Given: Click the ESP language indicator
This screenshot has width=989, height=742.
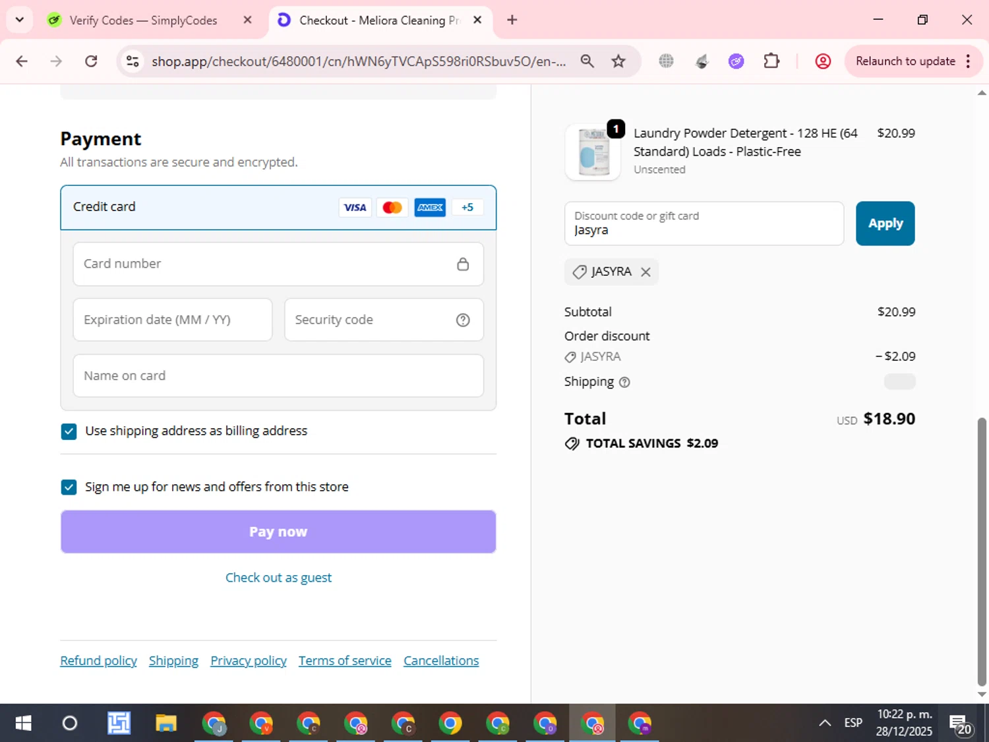Looking at the screenshot, I should 853,724.
